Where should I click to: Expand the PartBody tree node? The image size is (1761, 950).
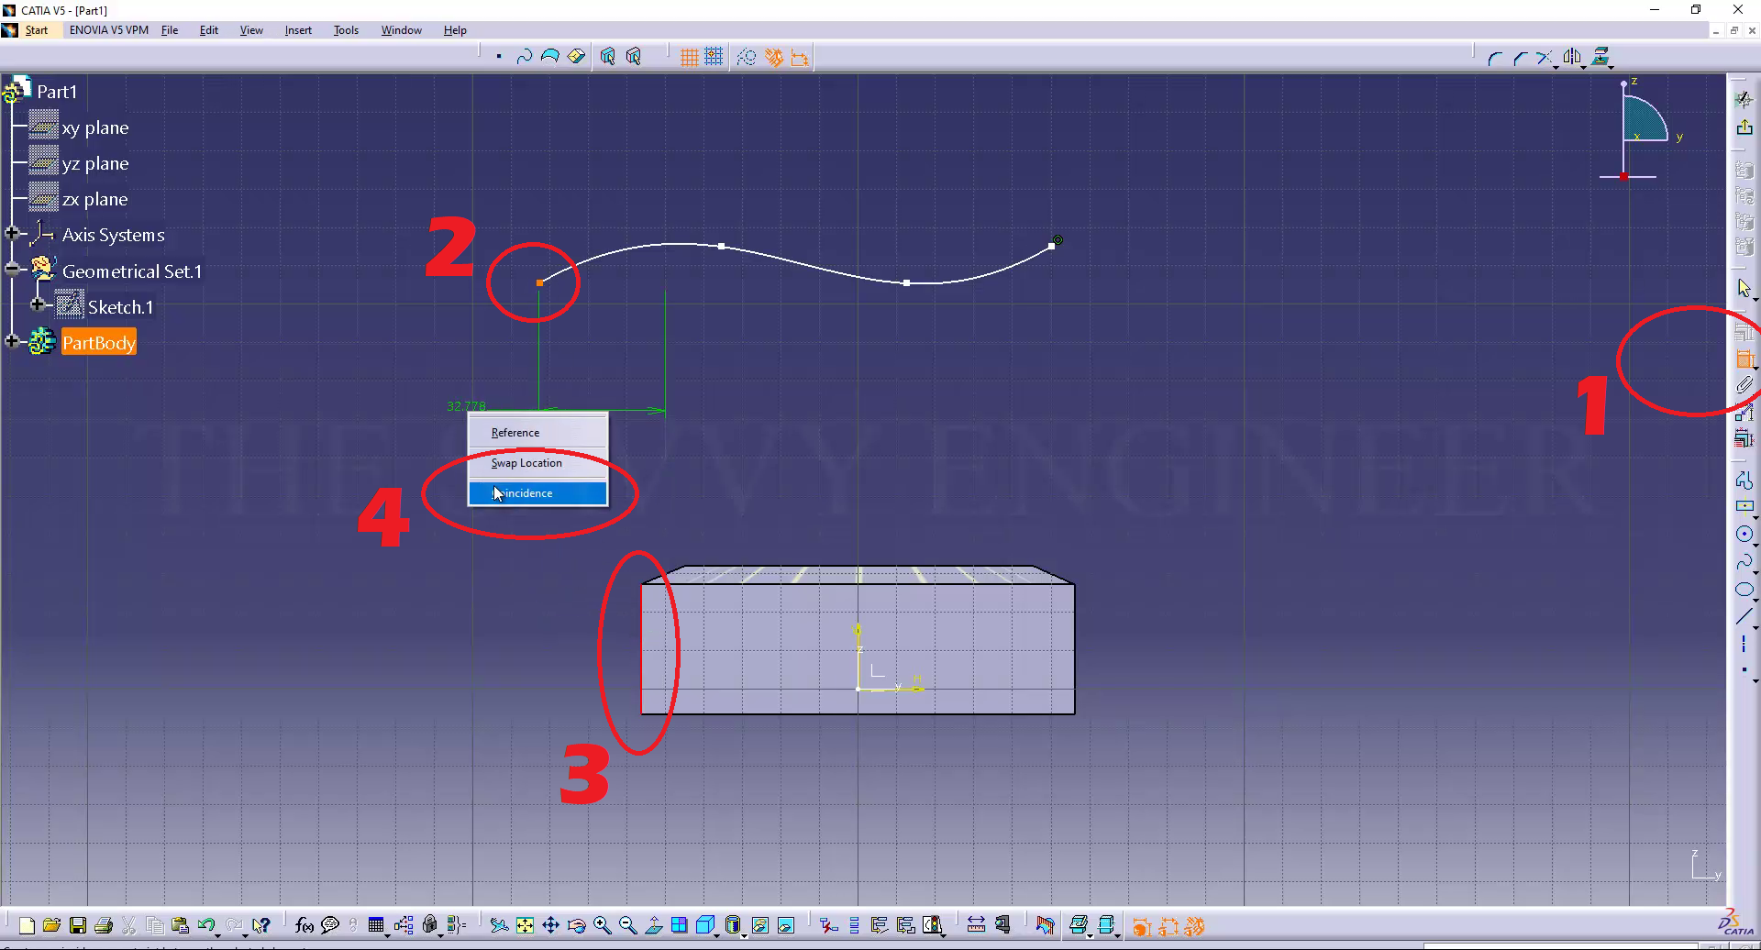coord(12,341)
